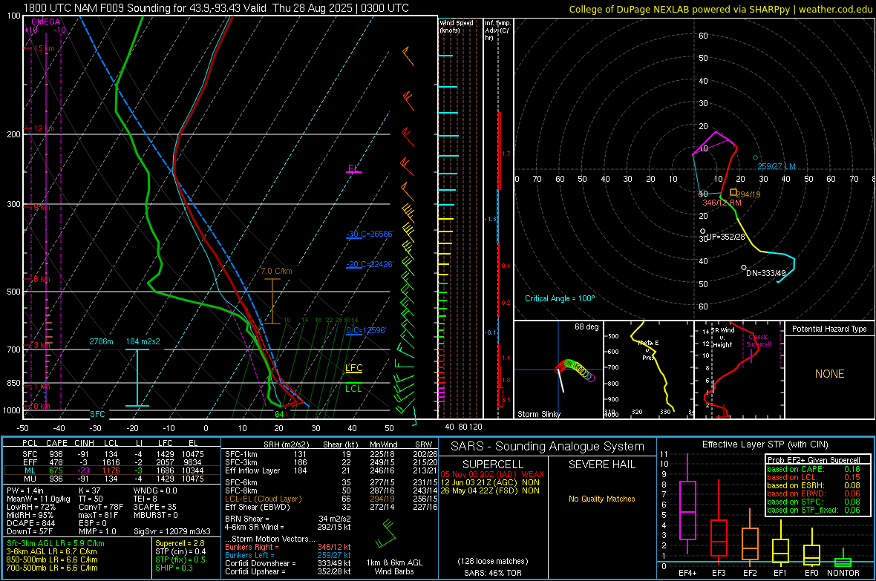Image resolution: width=876 pixels, height=581 pixels.
Task: Click the '7.0 C/km' lapse rate label
Action: point(277,271)
